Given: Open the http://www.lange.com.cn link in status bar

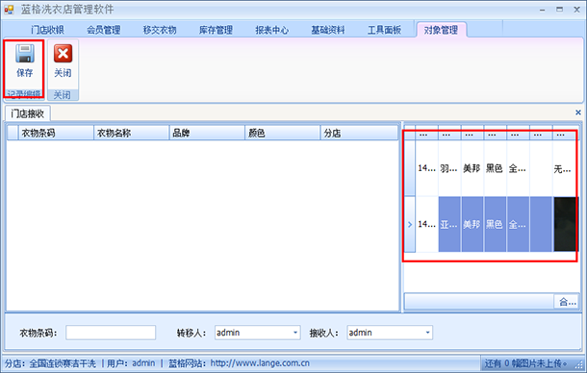Looking at the screenshot, I should (x=260, y=363).
